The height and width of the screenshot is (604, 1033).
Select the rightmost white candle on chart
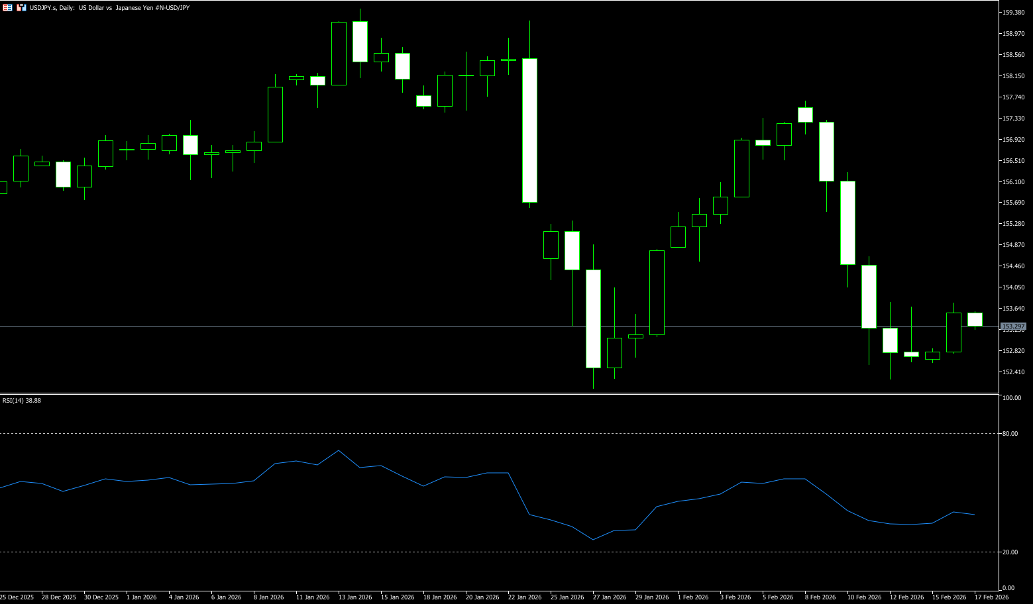point(975,319)
